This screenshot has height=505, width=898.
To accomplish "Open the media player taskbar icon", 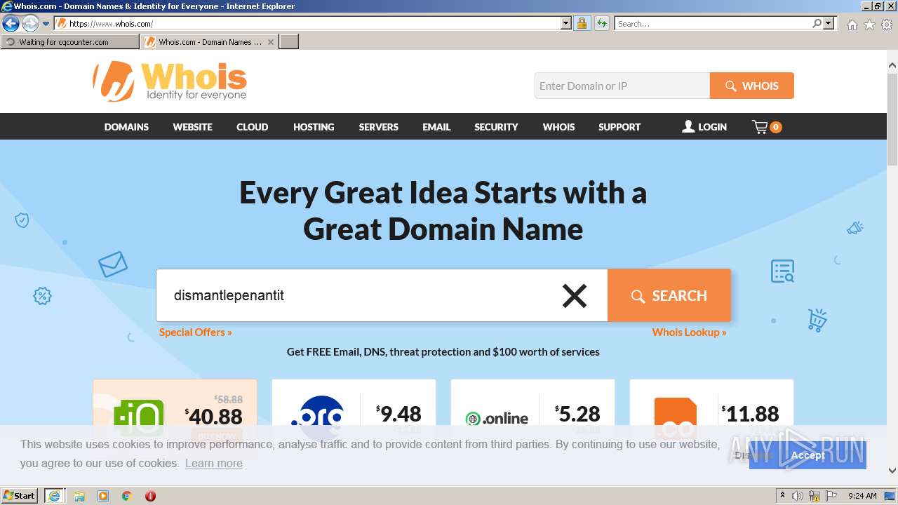I will [103, 496].
